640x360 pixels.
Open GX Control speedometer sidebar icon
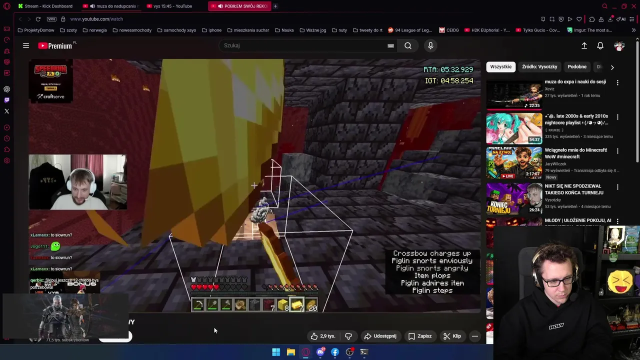[x=6, y=40]
